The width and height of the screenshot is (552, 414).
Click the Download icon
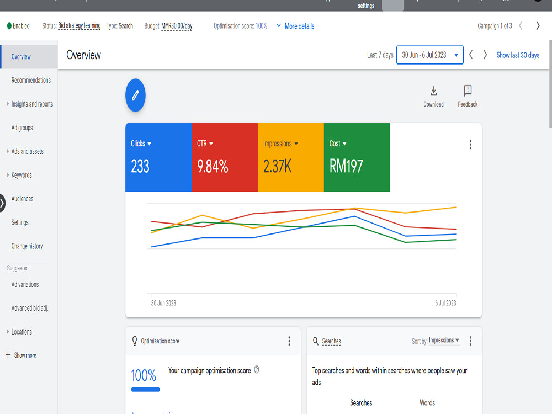[x=434, y=91]
